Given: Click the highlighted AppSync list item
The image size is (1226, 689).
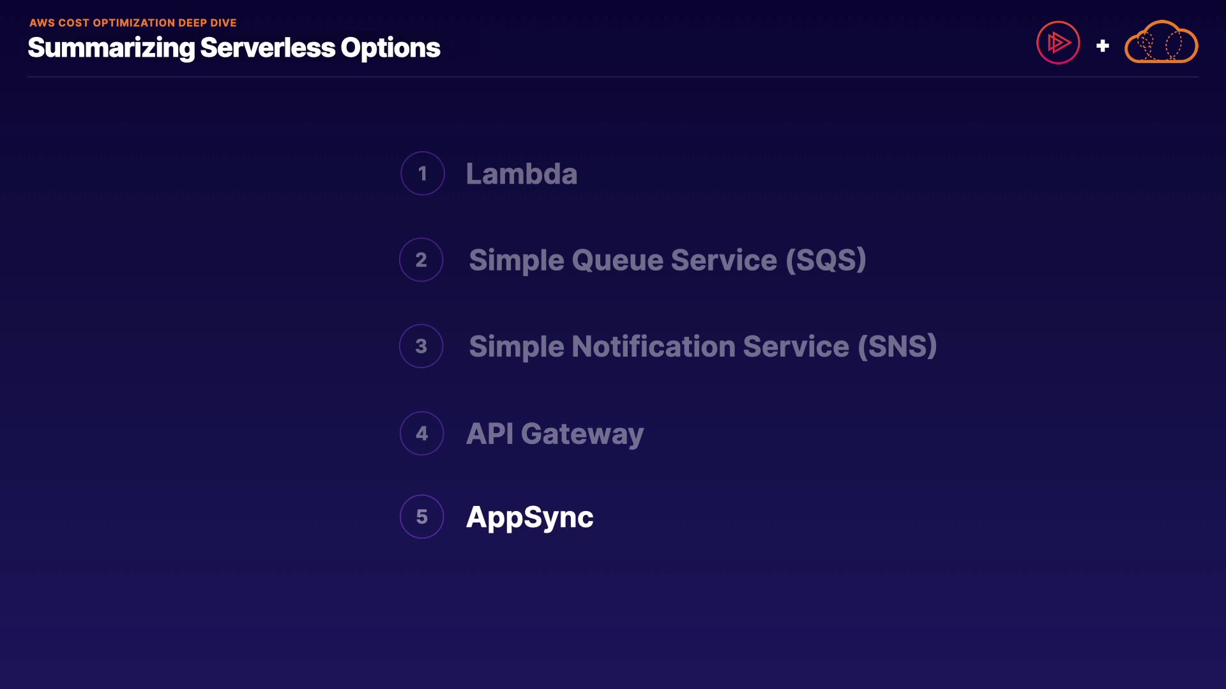Looking at the screenshot, I should click(529, 517).
